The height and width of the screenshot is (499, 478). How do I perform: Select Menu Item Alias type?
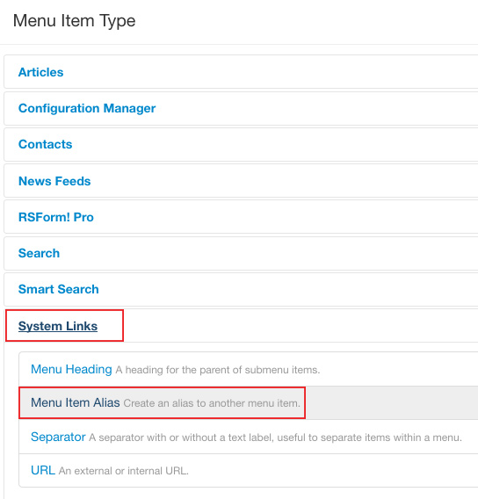pos(75,402)
